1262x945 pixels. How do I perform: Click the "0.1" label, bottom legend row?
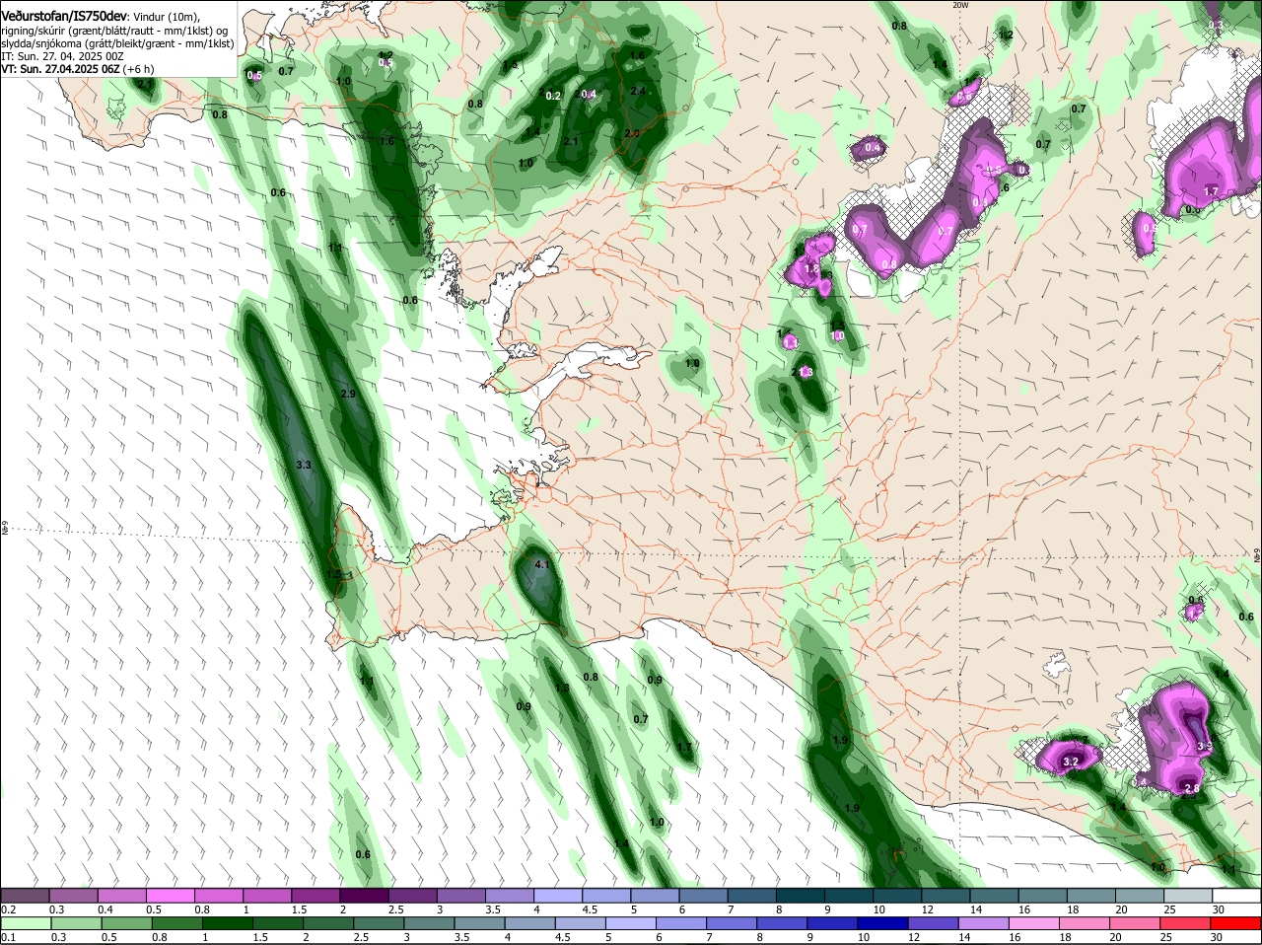click(8, 937)
